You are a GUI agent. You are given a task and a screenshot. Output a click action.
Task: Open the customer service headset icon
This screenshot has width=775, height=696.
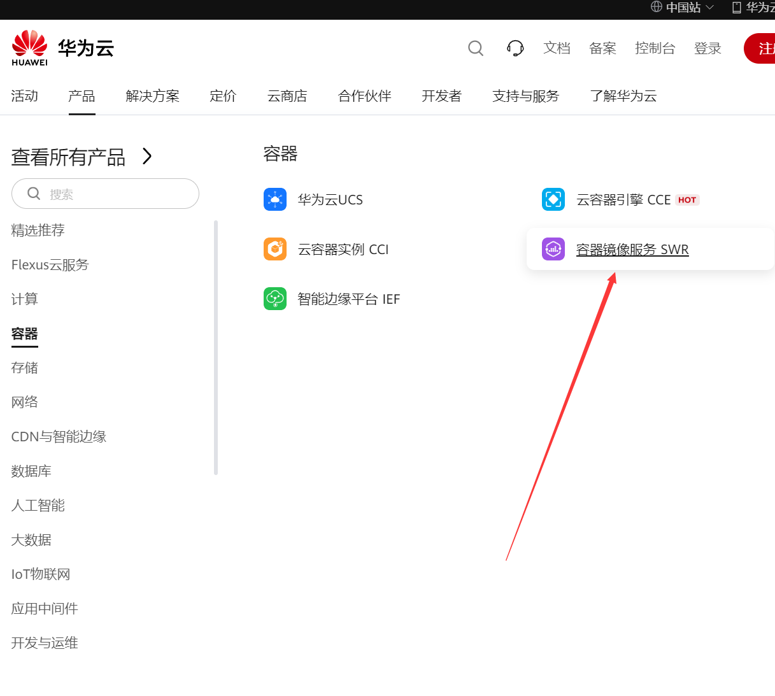[x=515, y=48]
